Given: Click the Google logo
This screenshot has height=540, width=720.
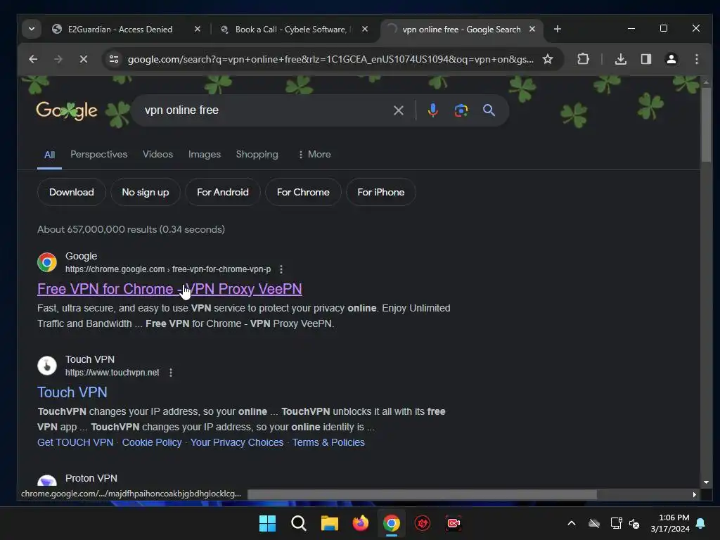Looking at the screenshot, I should coord(67,110).
